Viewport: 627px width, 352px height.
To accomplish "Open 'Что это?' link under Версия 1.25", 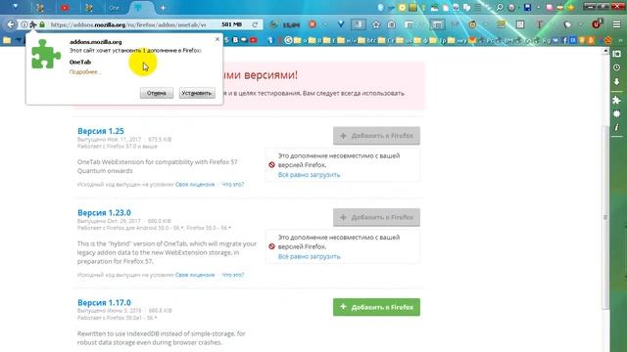I will [233, 185].
